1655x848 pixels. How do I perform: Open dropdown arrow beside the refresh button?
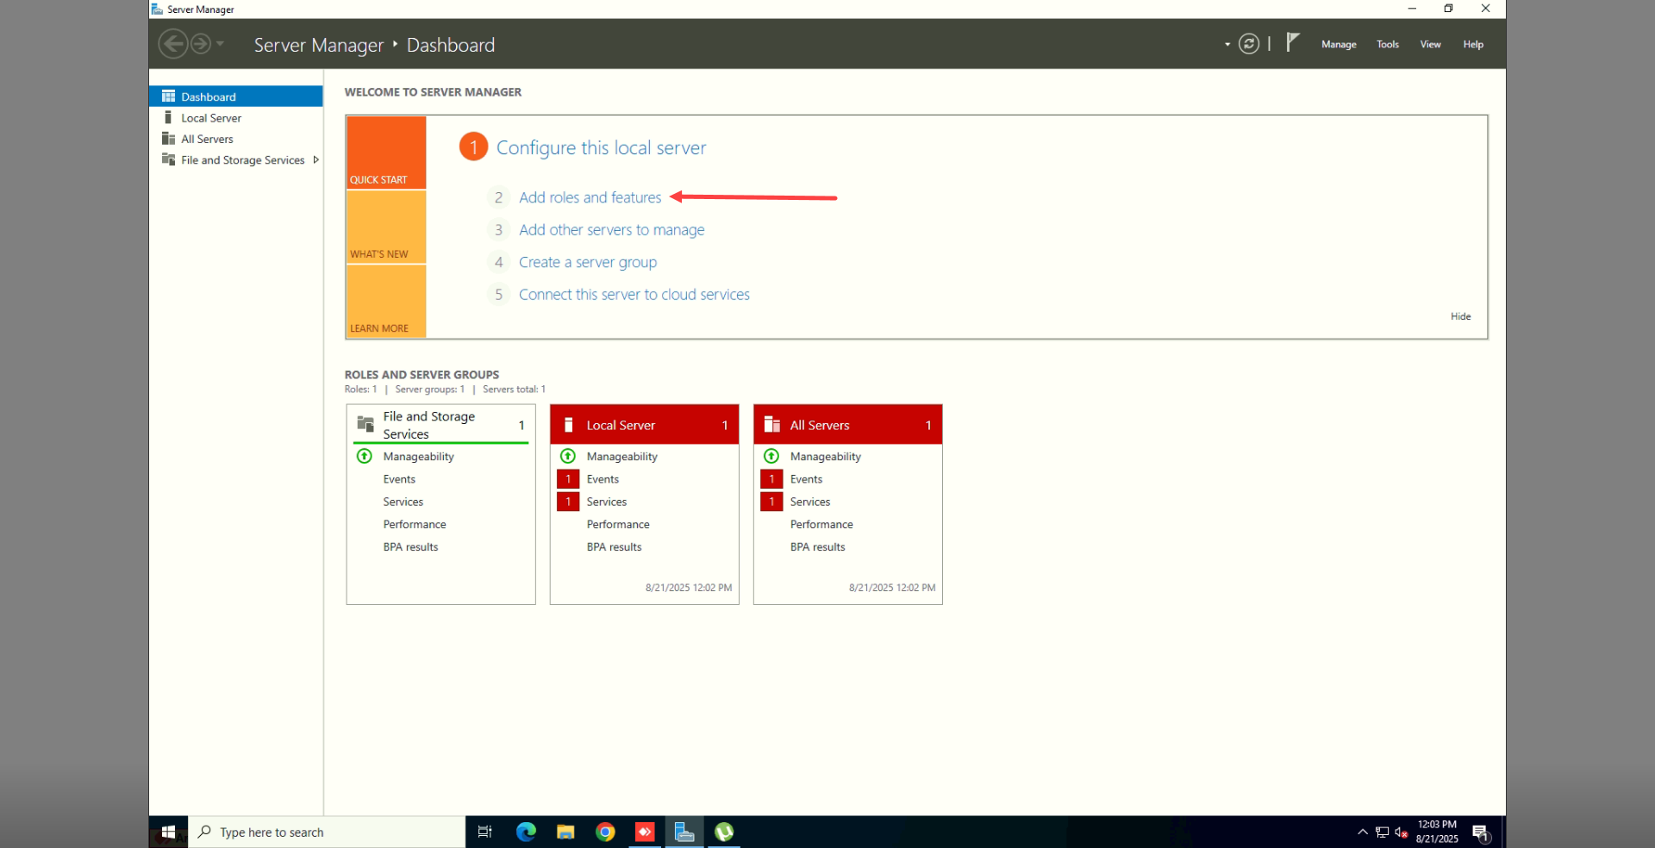pyautogui.click(x=1227, y=45)
